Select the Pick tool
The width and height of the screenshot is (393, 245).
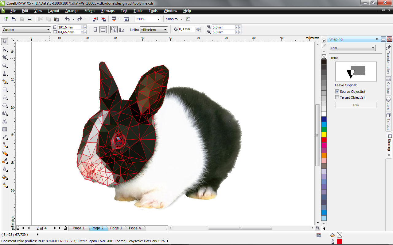[4, 41]
